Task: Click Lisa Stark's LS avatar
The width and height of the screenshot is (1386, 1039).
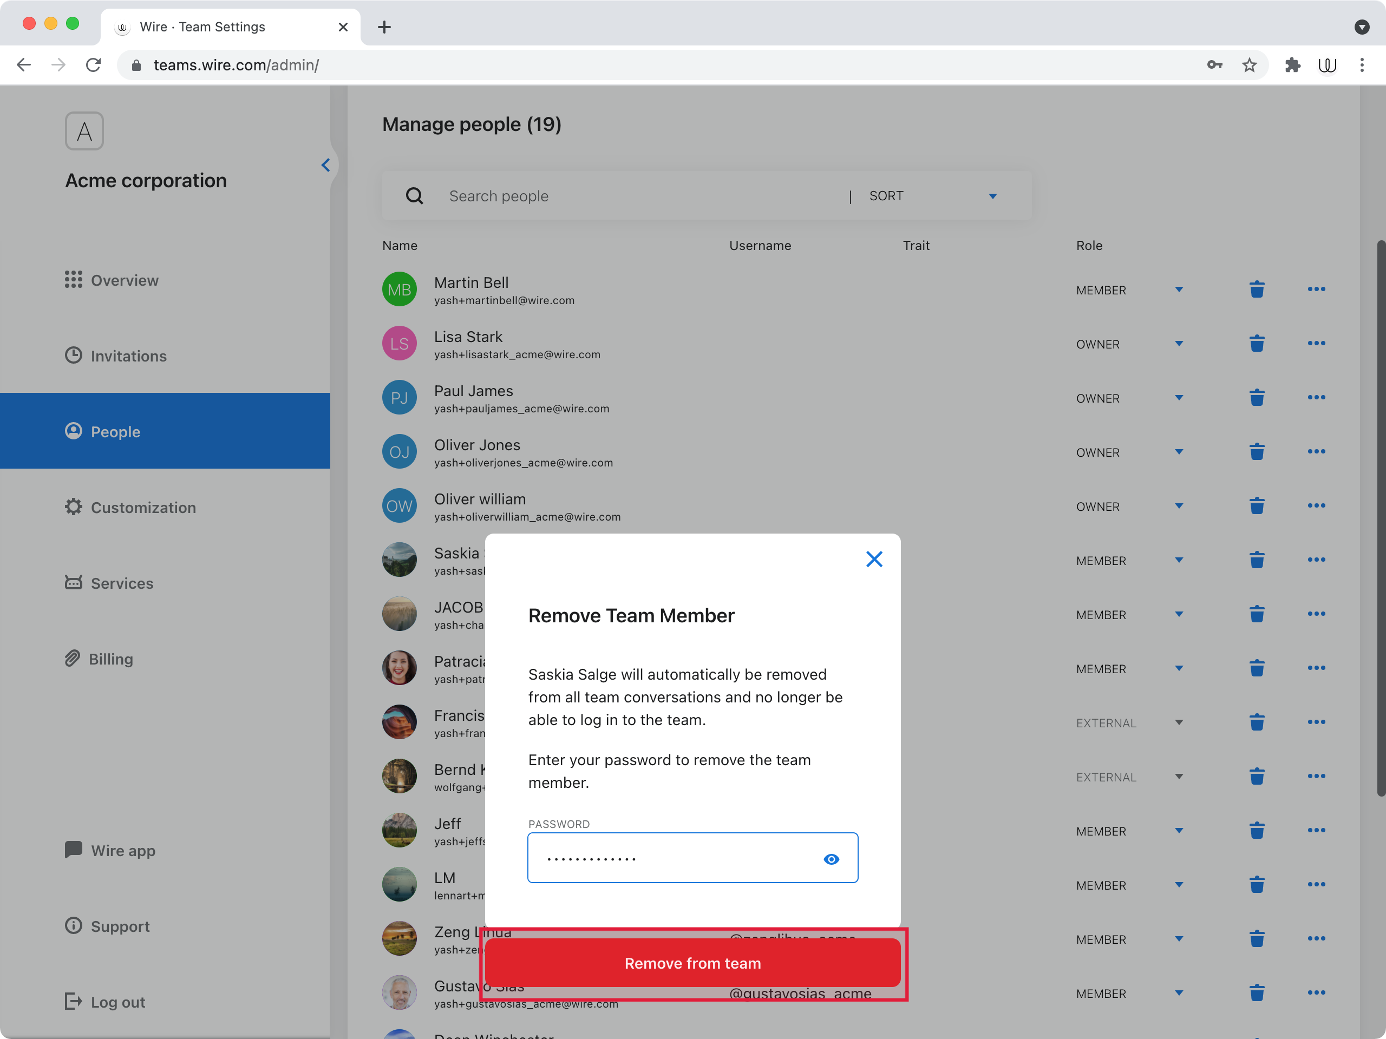Action: (399, 343)
